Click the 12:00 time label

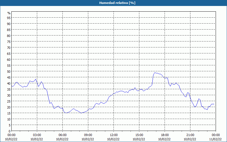(114, 135)
